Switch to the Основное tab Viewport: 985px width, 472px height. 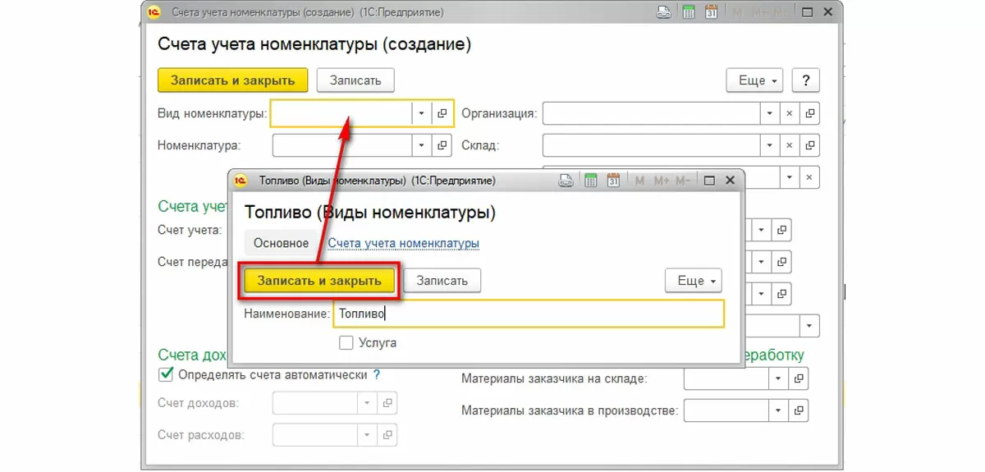282,243
